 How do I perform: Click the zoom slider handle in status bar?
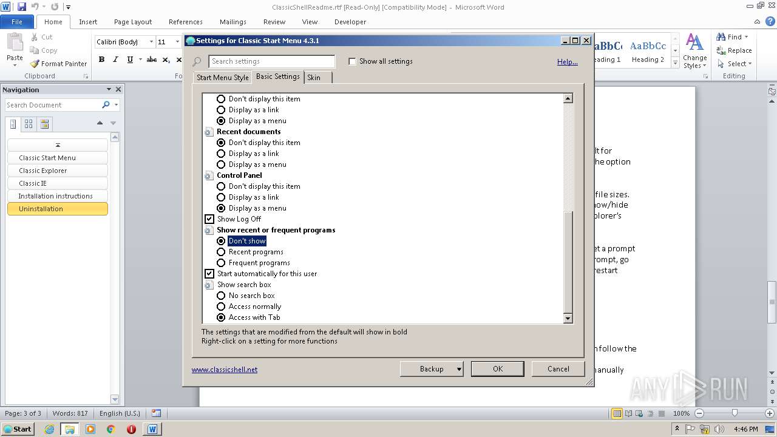[x=735, y=413]
